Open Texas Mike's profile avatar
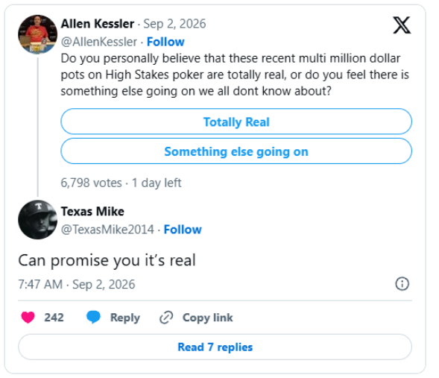The height and width of the screenshot is (378, 439). [37, 219]
